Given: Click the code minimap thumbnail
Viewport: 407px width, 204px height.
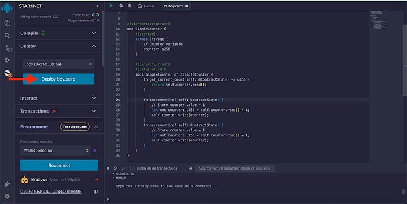Looking at the screenshot, I should point(379,19).
